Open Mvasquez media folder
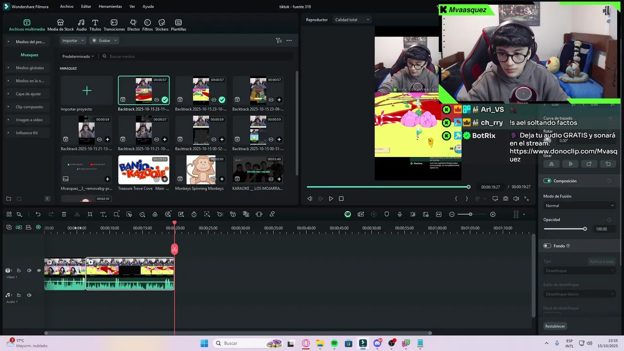The height and width of the screenshot is (351, 624). coord(29,55)
